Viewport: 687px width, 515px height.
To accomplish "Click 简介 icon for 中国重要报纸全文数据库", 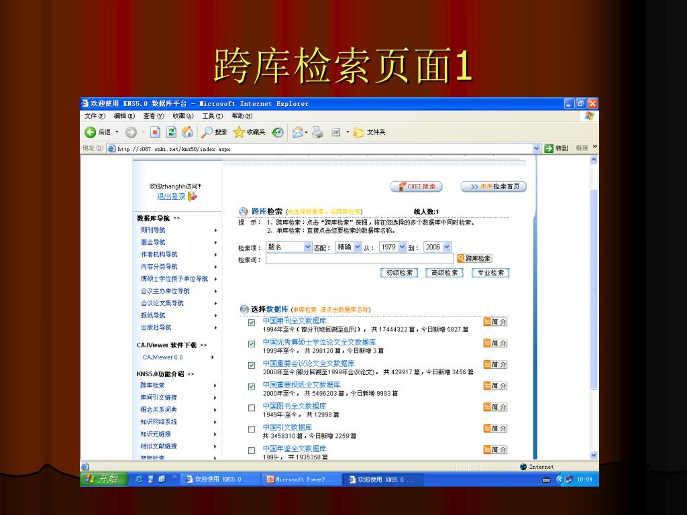I will coord(495,386).
